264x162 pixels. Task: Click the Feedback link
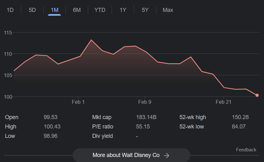[x=246, y=150]
